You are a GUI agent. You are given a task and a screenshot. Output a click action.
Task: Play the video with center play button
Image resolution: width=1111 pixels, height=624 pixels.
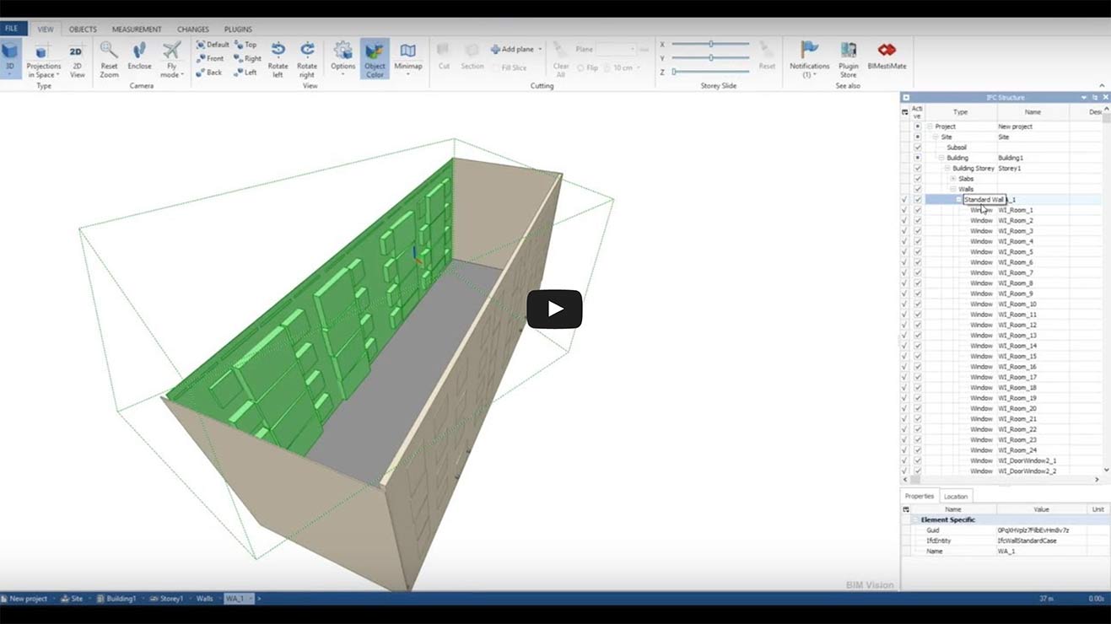[x=554, y=309]
